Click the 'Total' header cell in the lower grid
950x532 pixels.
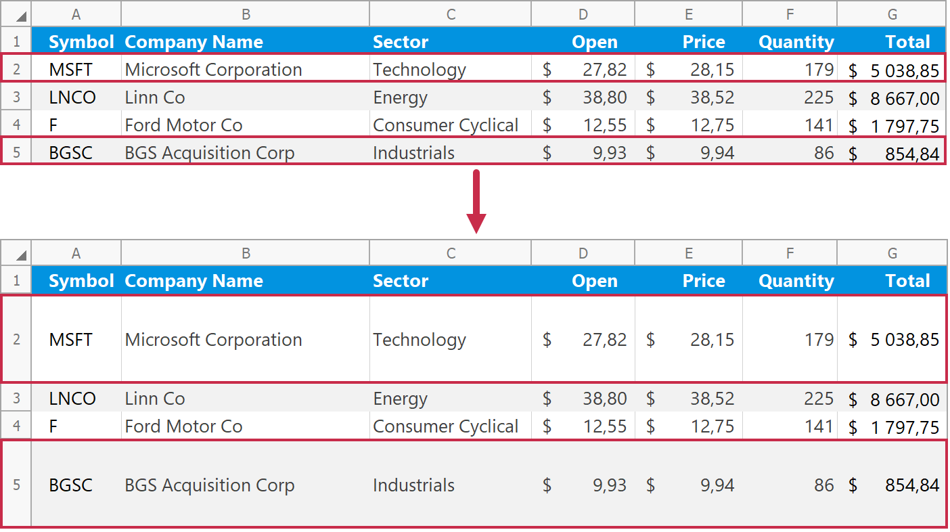[x=892, y=281]
